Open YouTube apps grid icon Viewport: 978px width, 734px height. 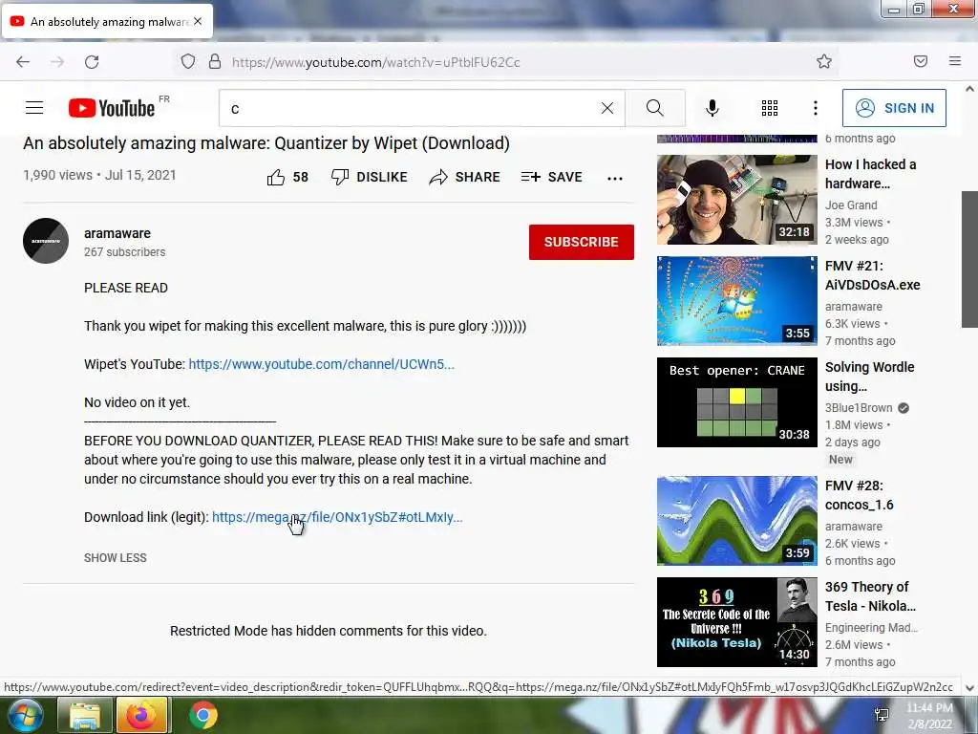point(770,108)
